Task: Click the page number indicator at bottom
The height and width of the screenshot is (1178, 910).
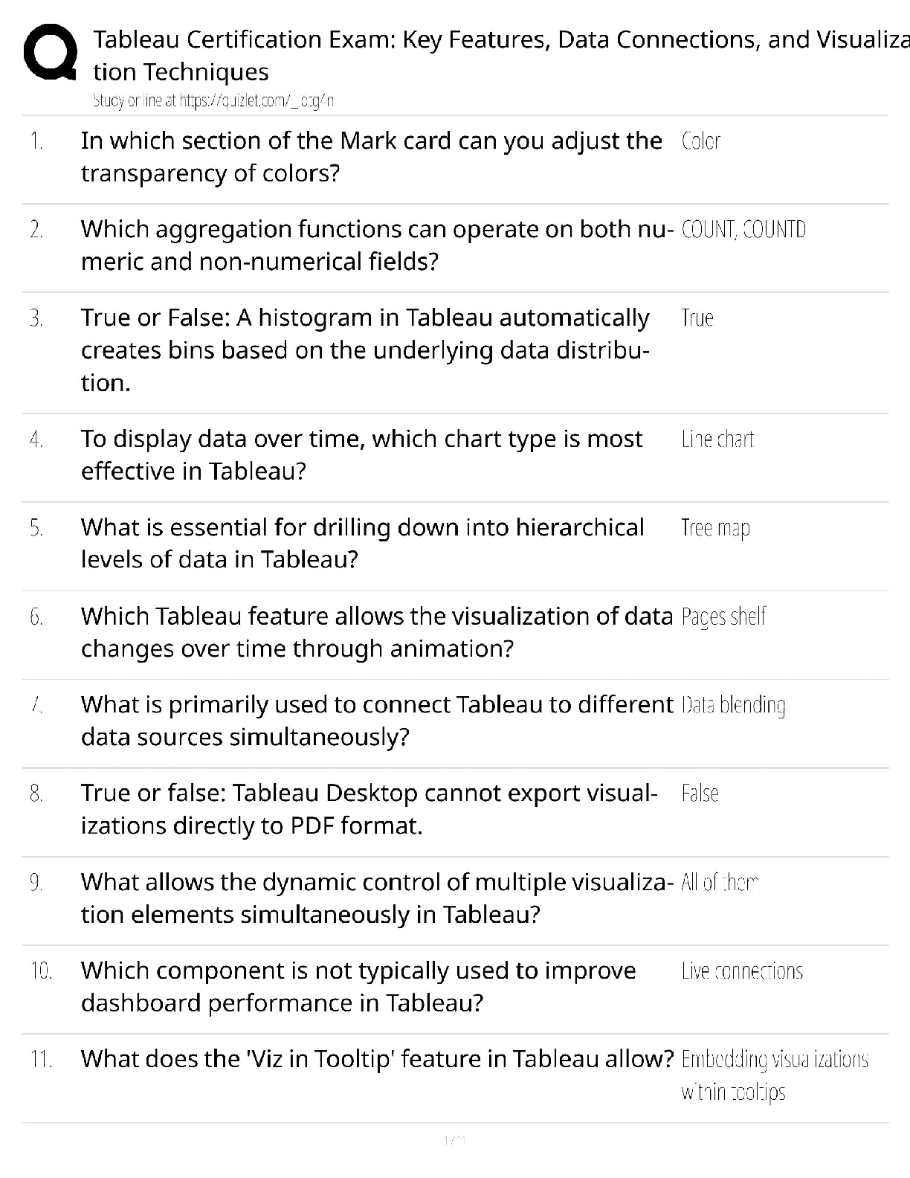Action: (454, 1139)
